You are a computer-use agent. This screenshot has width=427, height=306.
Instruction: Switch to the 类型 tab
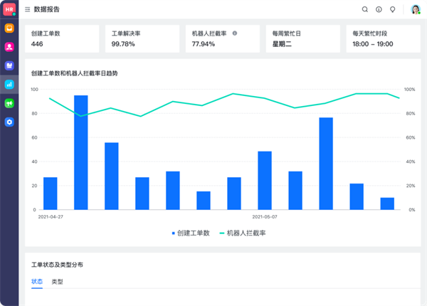(x=58, y=282)
